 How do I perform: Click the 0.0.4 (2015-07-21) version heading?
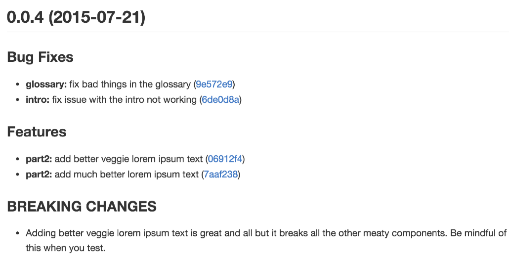(x=76, y=17)
